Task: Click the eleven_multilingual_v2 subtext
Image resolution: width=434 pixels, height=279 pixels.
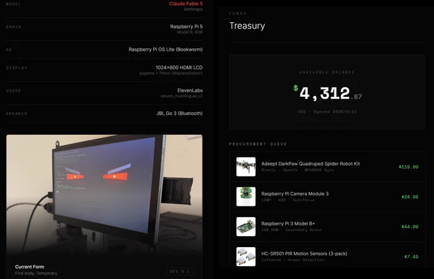Action: tap(181, 96)
